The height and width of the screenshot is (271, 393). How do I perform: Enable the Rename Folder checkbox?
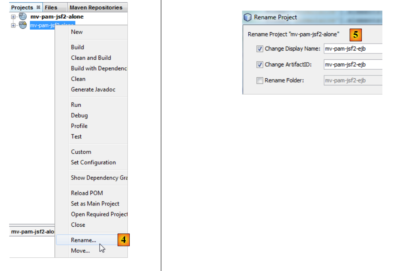pos(260,81)
